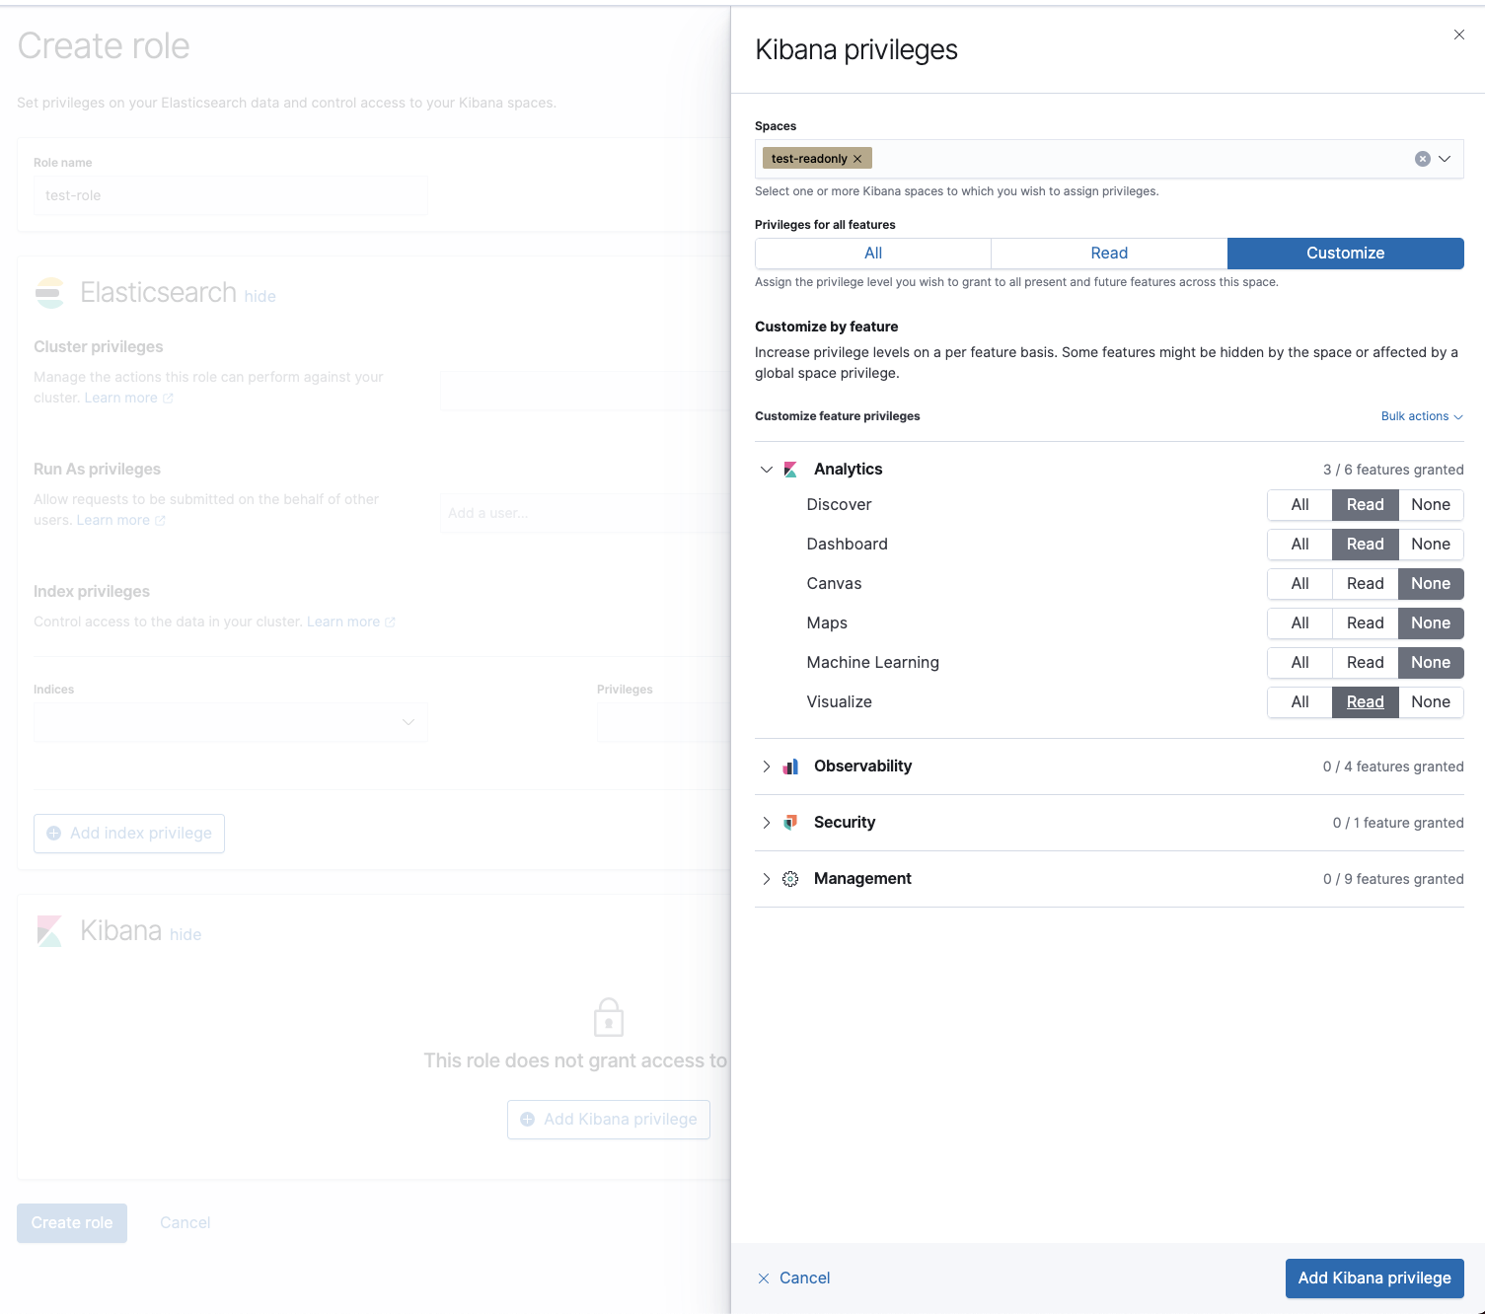The height and width of the screenshot is (1314, 1485).
Task: Click the index Privileges combo box
Action: [663, 722]
